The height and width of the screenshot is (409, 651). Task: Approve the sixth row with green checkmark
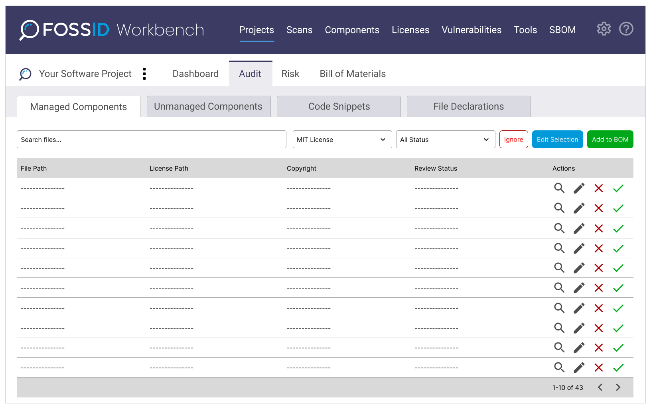point(618,288)
